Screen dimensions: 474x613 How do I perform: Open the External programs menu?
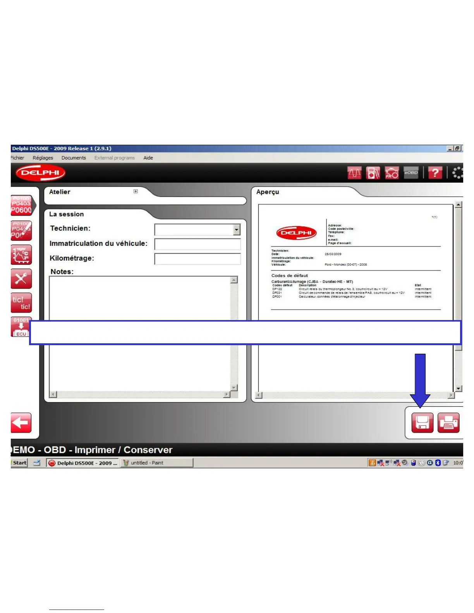[115, 158]
